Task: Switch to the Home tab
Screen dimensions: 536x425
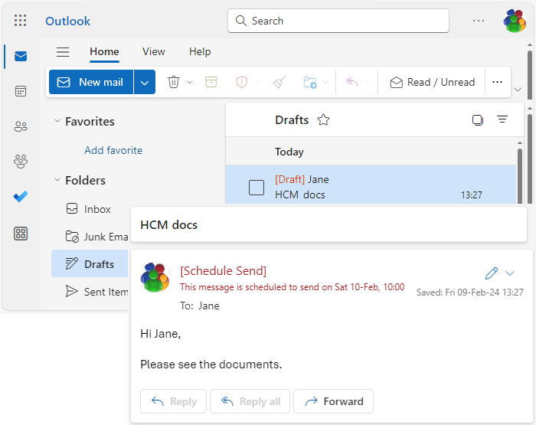Action: pyautogui.click(x=104, y=52)
